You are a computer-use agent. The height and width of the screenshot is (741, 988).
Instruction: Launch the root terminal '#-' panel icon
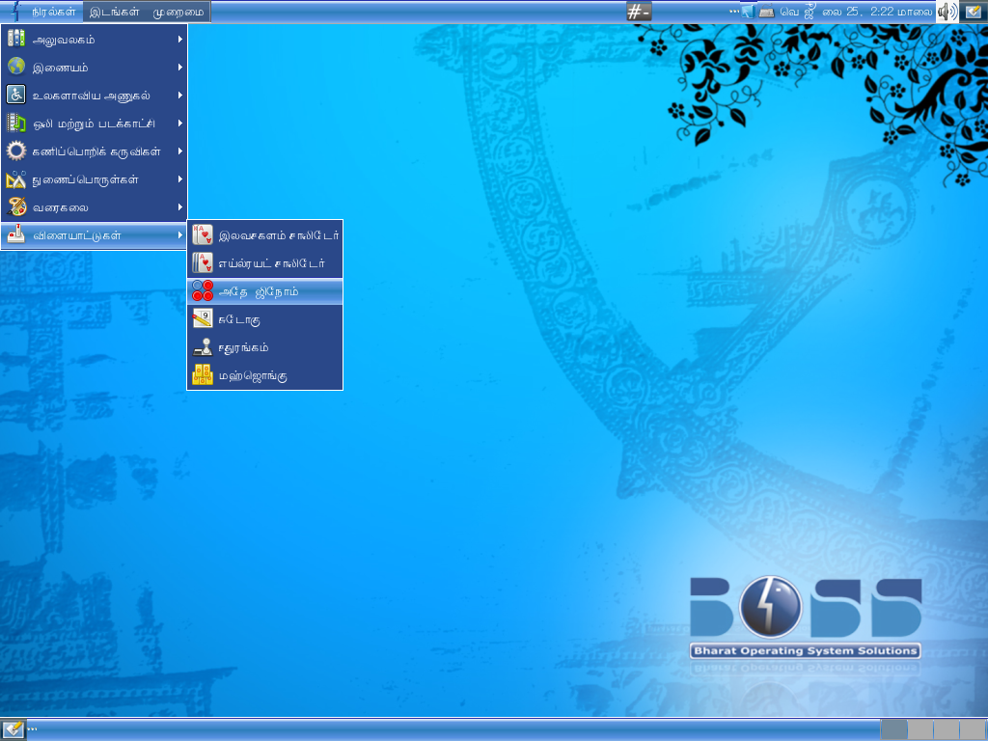pyautogui.click(x=639, y=12)
